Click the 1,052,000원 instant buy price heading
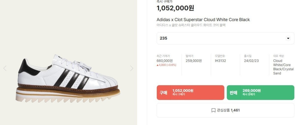 click(x=175, y=8)
